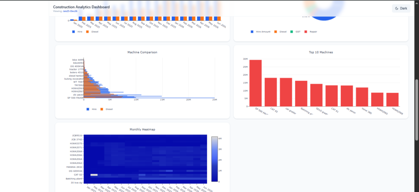Click the JCB 3742 heatmap row label
Image resolution: width=419 pixels, height=192 pixels.
77,139
